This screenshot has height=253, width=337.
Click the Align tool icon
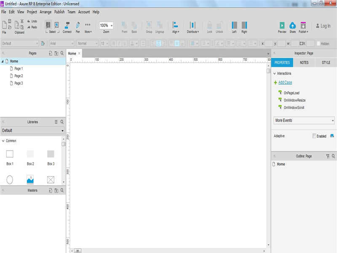coord(175,25)
